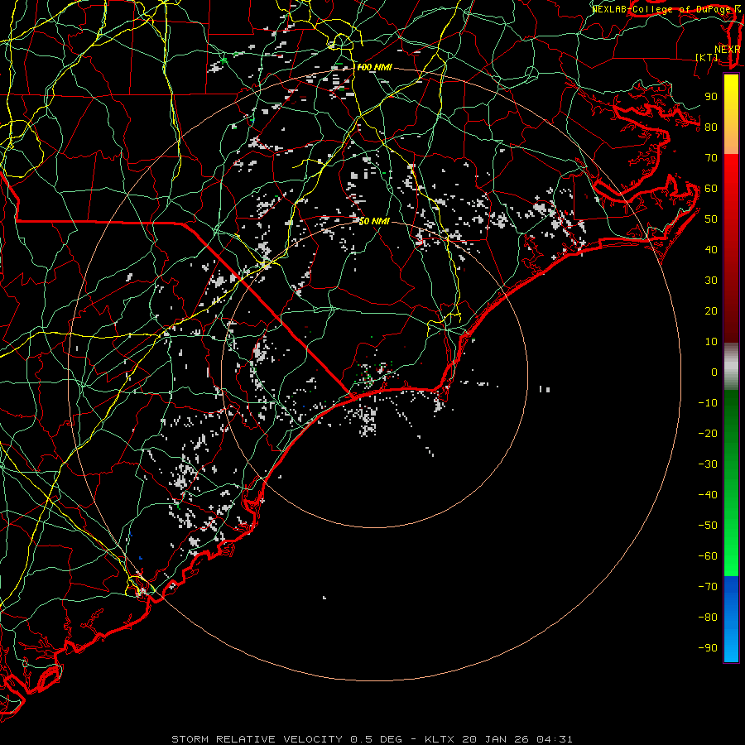Screen dimensions: 745x745
Task: Click the 04:31 timestamp text
Action: [x=555, y=739]
